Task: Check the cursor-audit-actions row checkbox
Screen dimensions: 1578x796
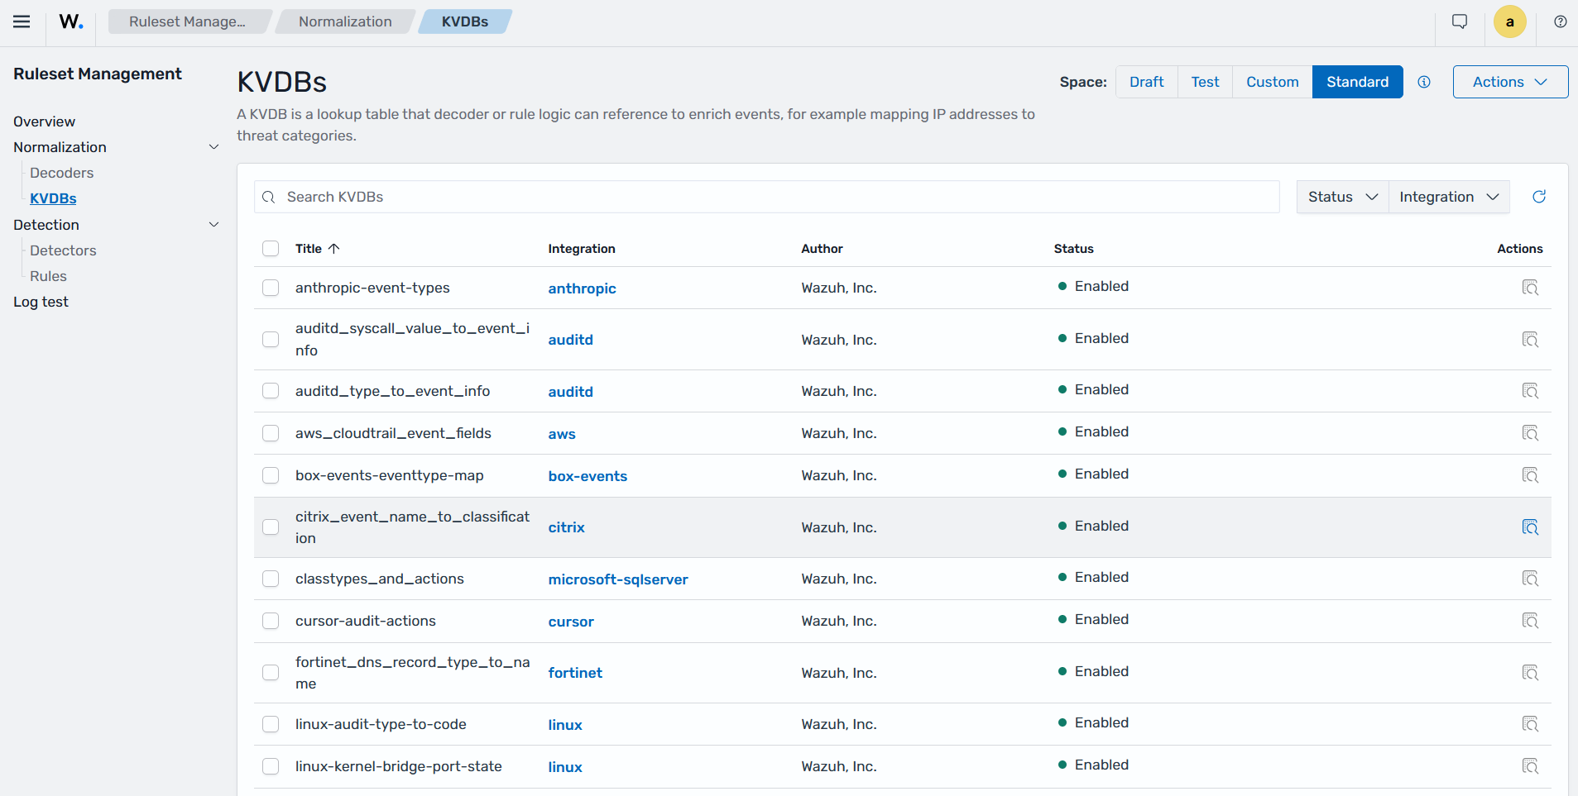Action: coord(271,621)
